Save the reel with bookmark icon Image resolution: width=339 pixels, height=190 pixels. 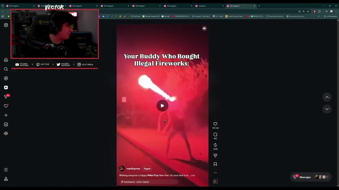[215, 164]
